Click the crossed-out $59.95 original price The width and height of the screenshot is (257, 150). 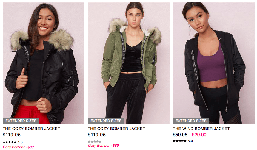pos(180,135)
